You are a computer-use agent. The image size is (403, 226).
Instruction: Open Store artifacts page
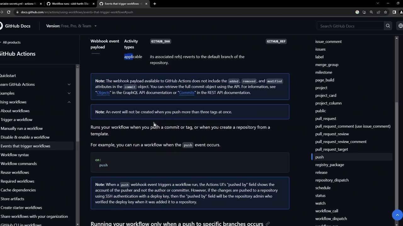[x=12, y=199]
